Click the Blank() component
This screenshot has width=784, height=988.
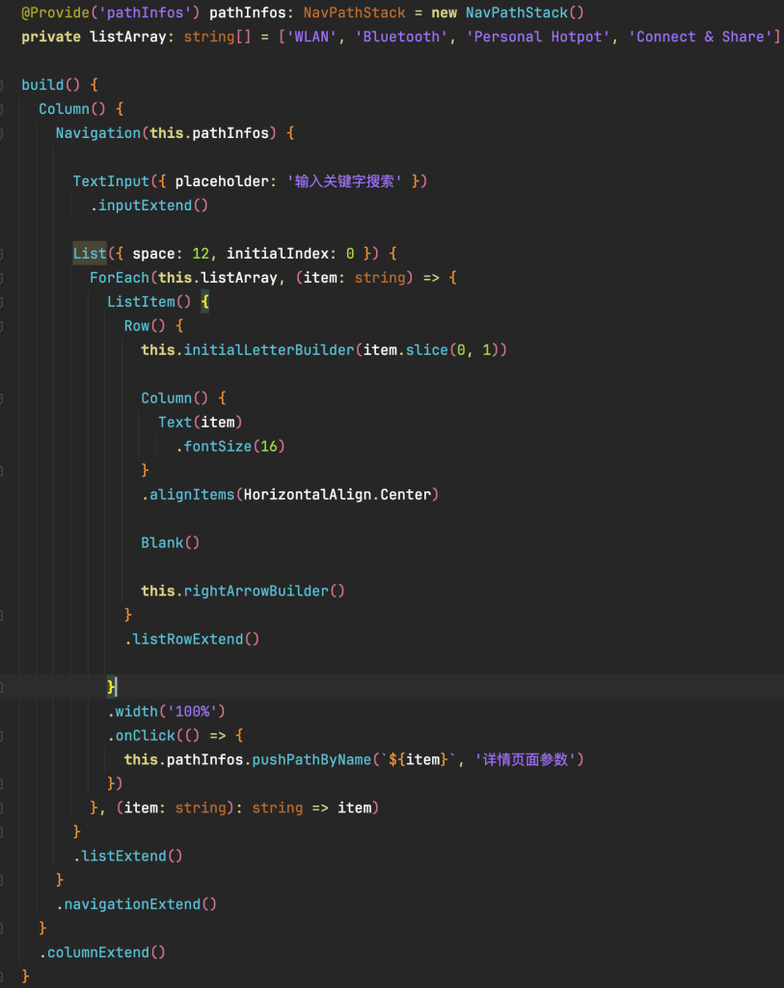(x=170, y=542)
